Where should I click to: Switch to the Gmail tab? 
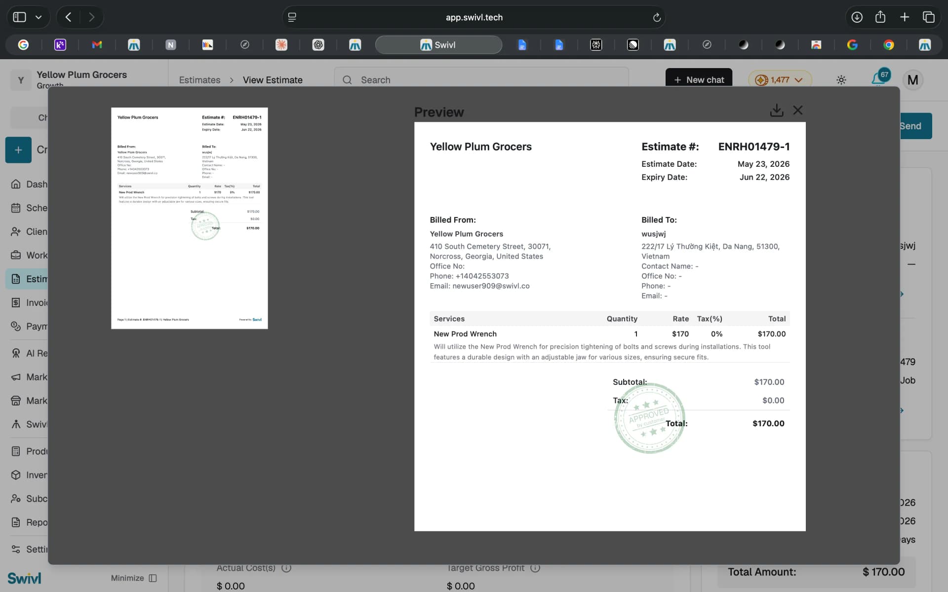(x=97, y=45)
